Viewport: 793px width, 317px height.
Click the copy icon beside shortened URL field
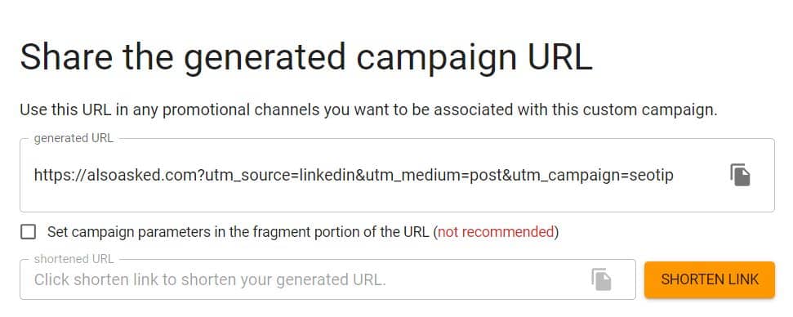point(601,279)
